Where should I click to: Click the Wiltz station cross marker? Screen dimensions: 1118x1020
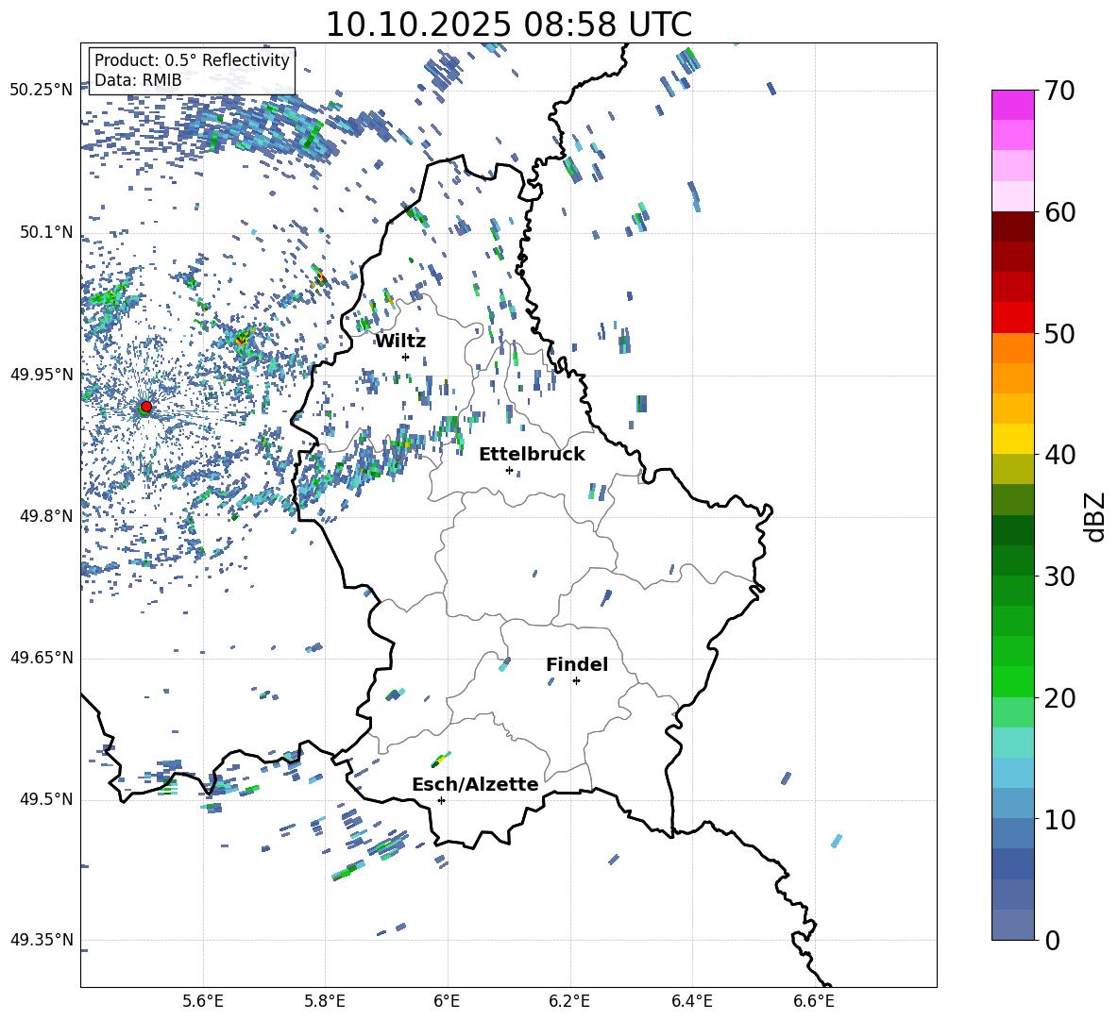(x=406, y=357)
